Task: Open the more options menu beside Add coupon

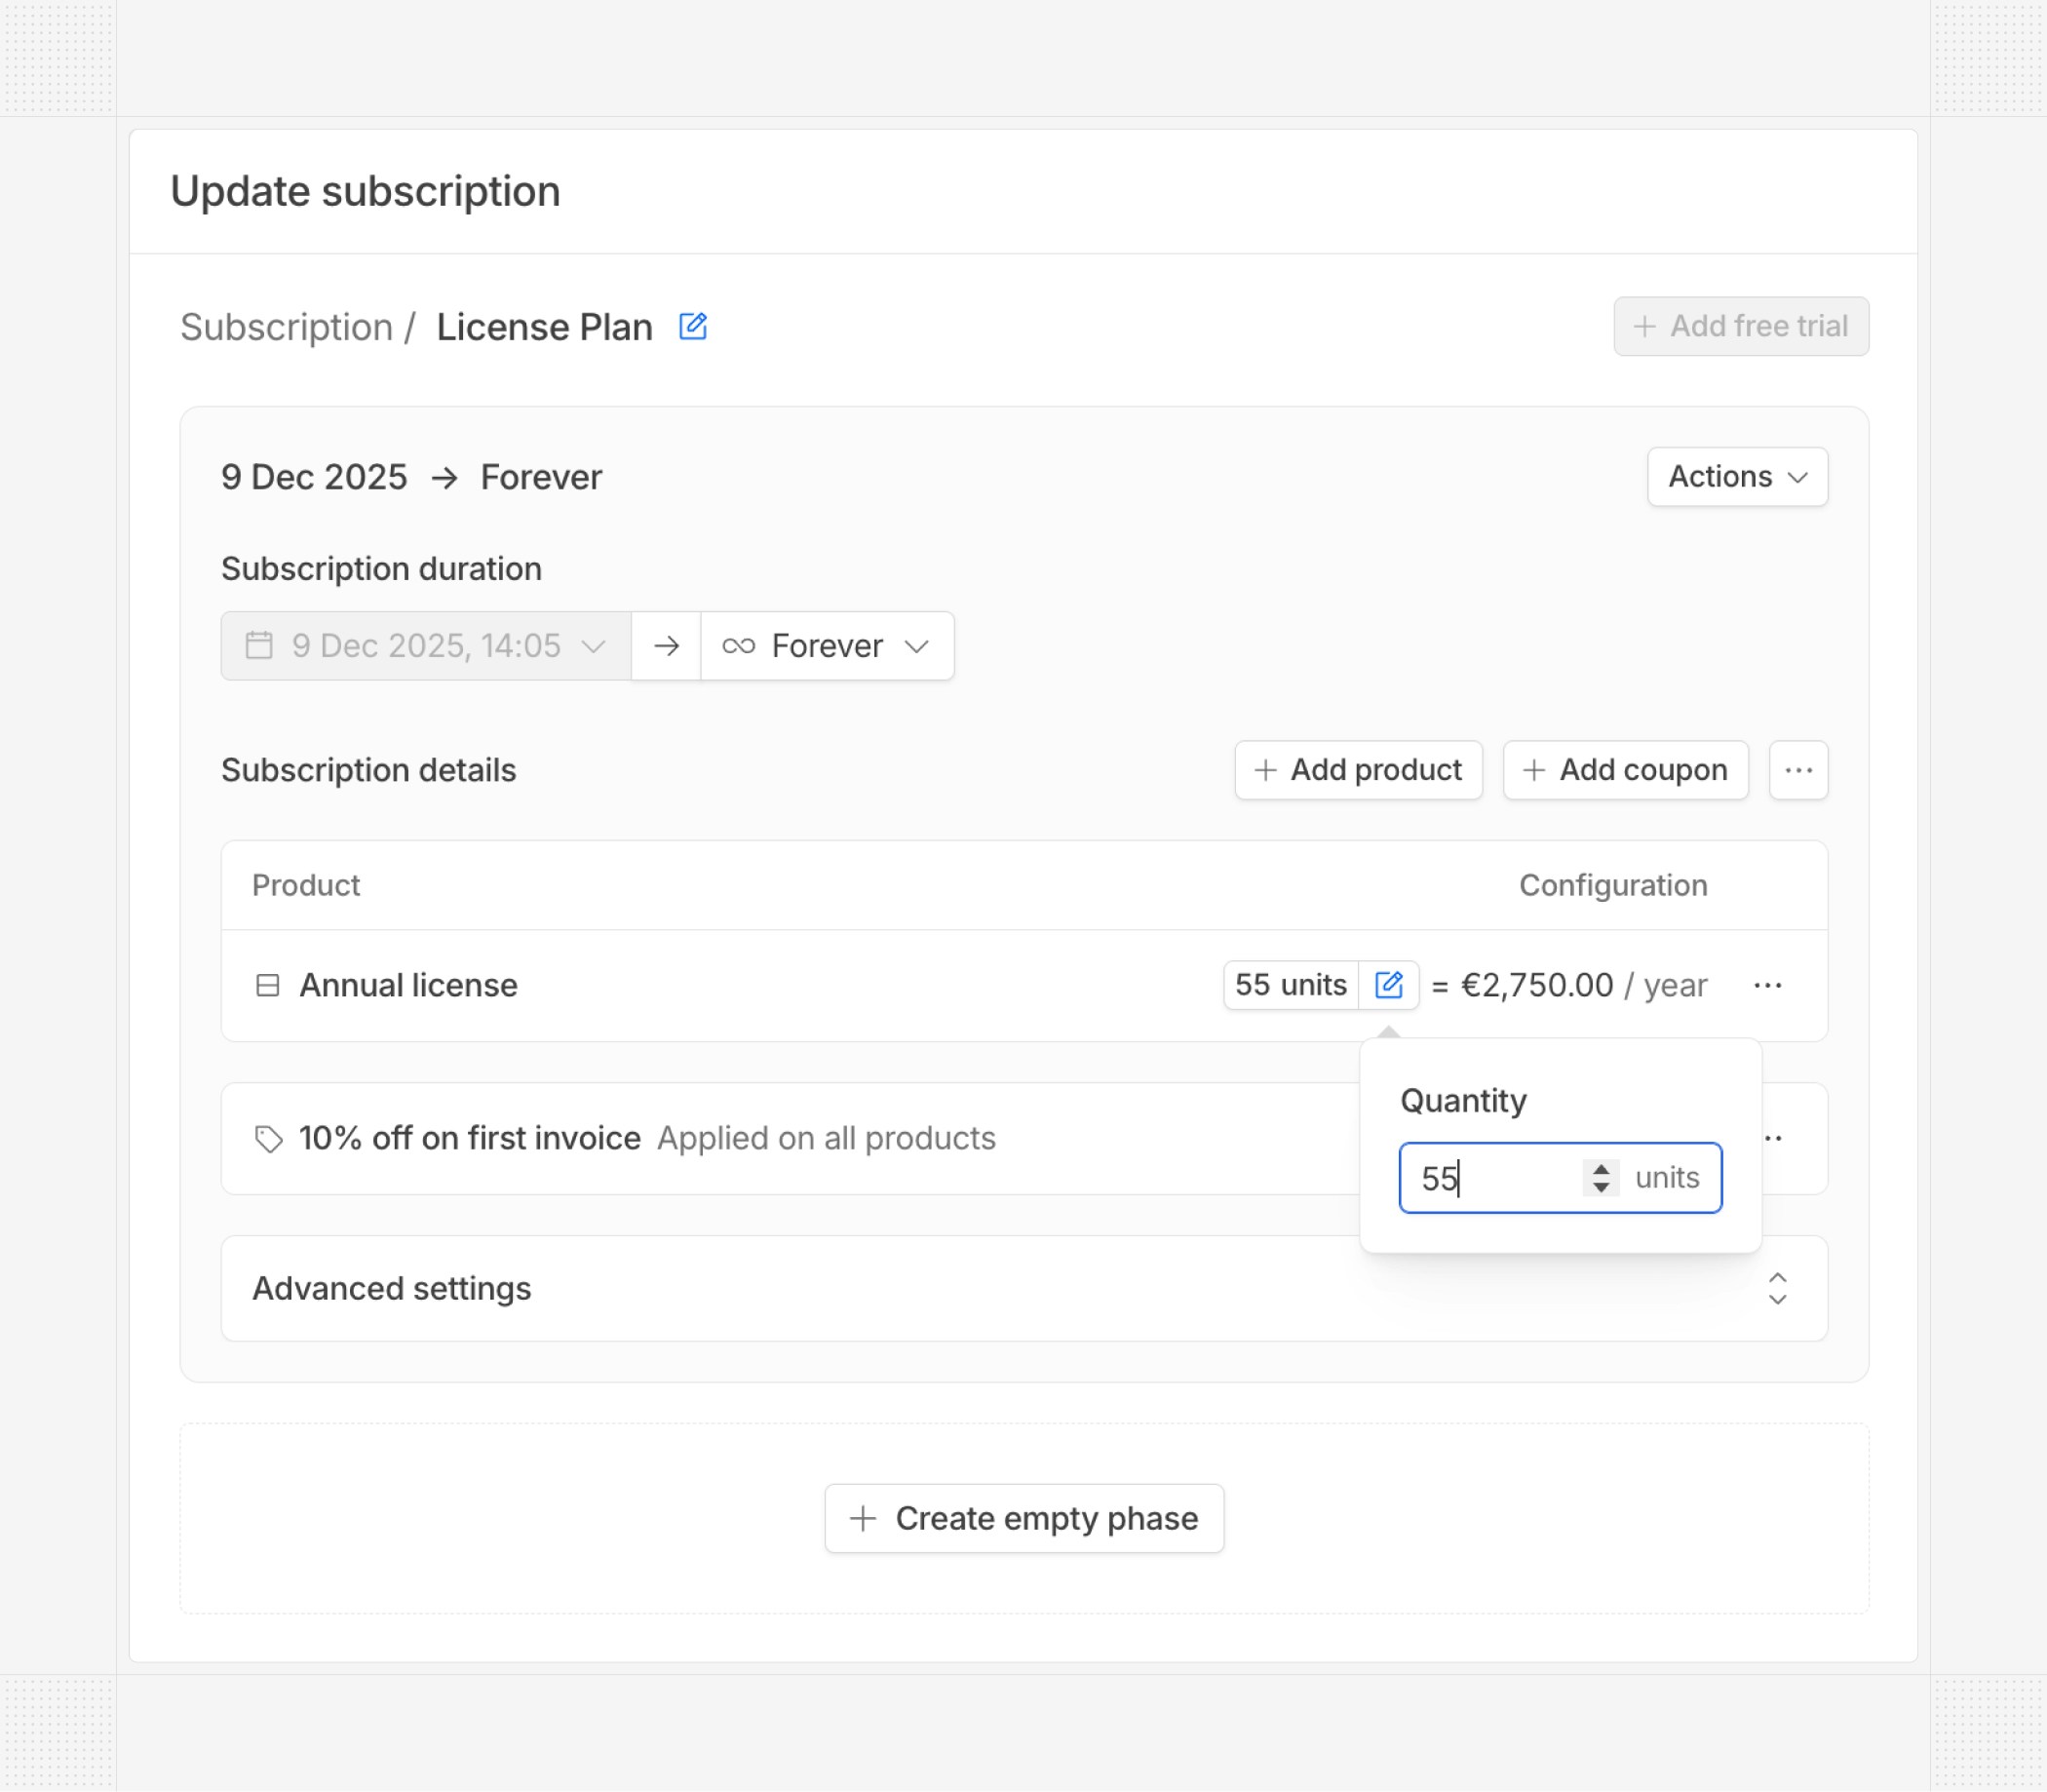Action: pyautogui.click(x=1798, y=770)
